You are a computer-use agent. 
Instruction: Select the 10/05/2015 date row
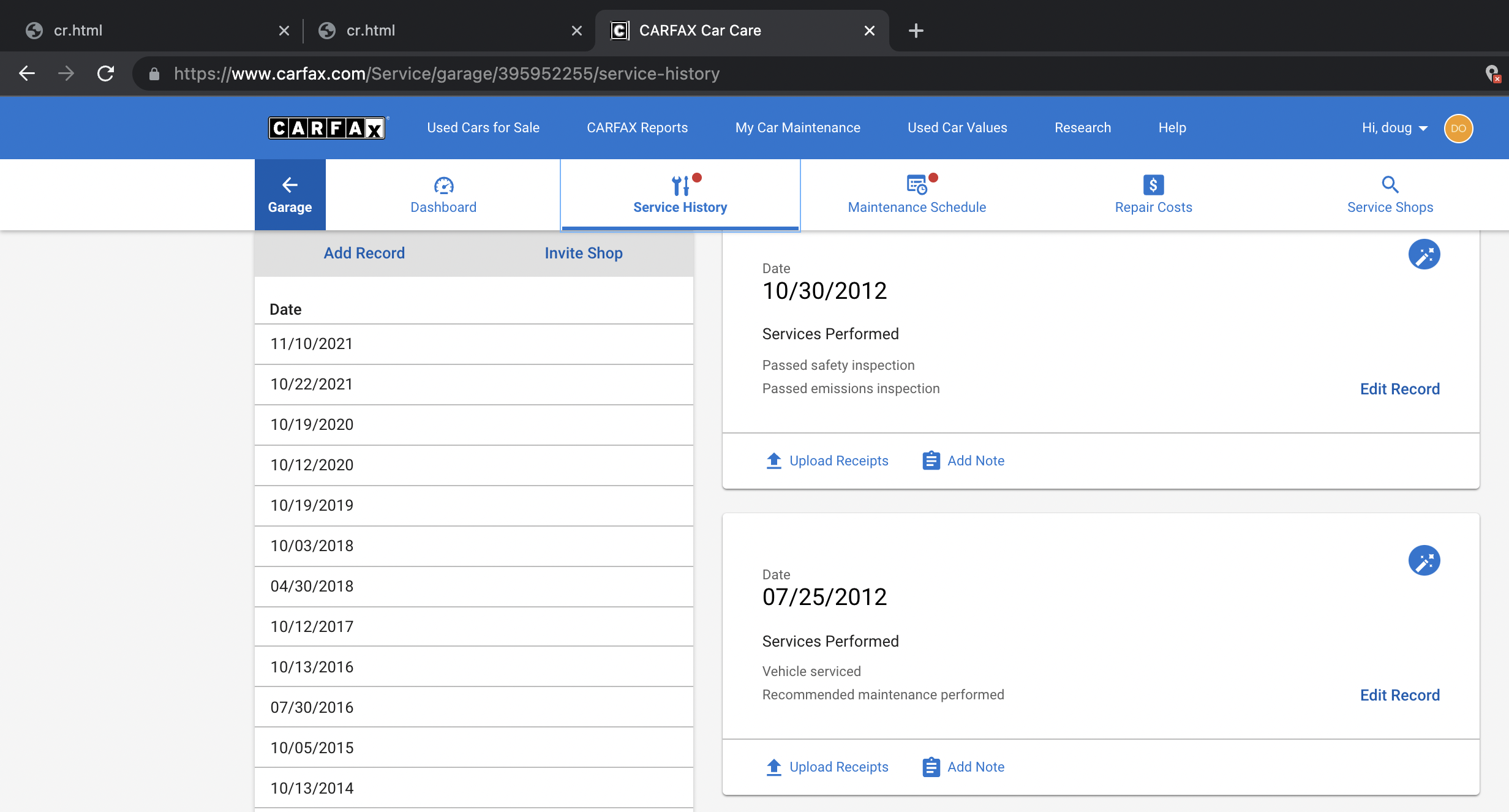click(474, 748)
